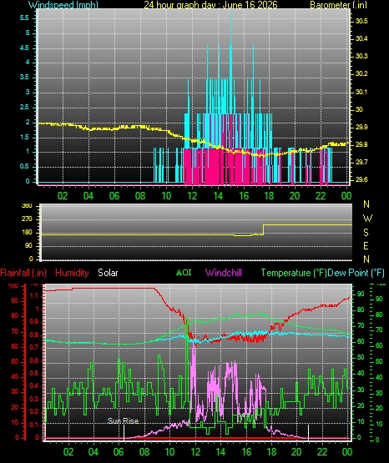Click hour 22 on bottom graph time axis
Screen dimensions: 389x463
click(x=322, y=452)
